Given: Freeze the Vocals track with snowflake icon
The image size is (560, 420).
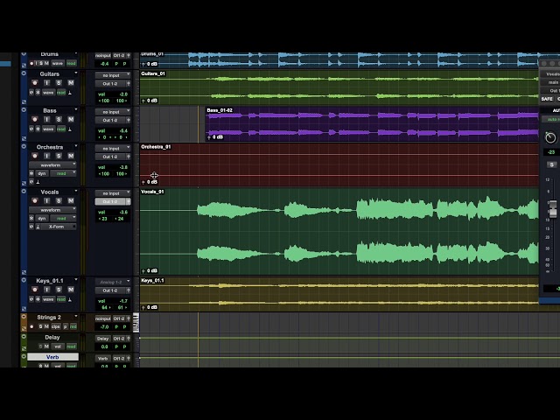Looking at the screenshot, I should pos(31,218).
